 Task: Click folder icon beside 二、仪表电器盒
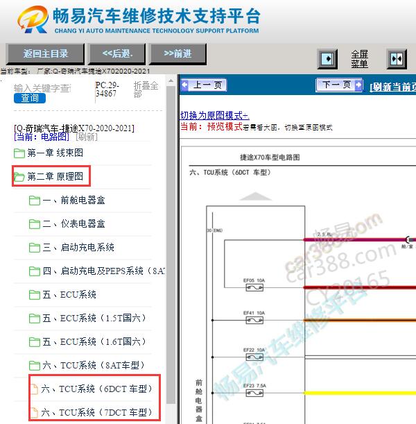35,224
